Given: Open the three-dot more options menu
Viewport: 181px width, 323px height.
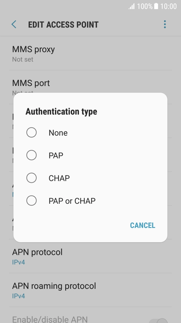Looking at the screenshot, I should click(165, 24).
